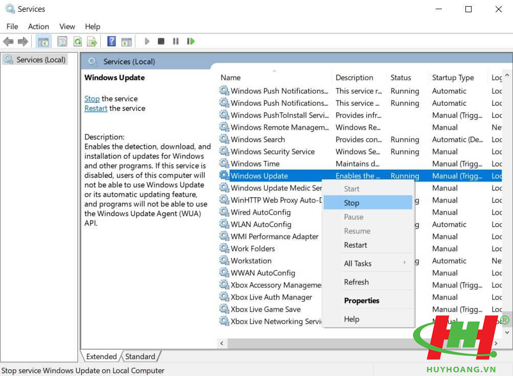Open the blue Help toolbar icon

pos(111,41)
